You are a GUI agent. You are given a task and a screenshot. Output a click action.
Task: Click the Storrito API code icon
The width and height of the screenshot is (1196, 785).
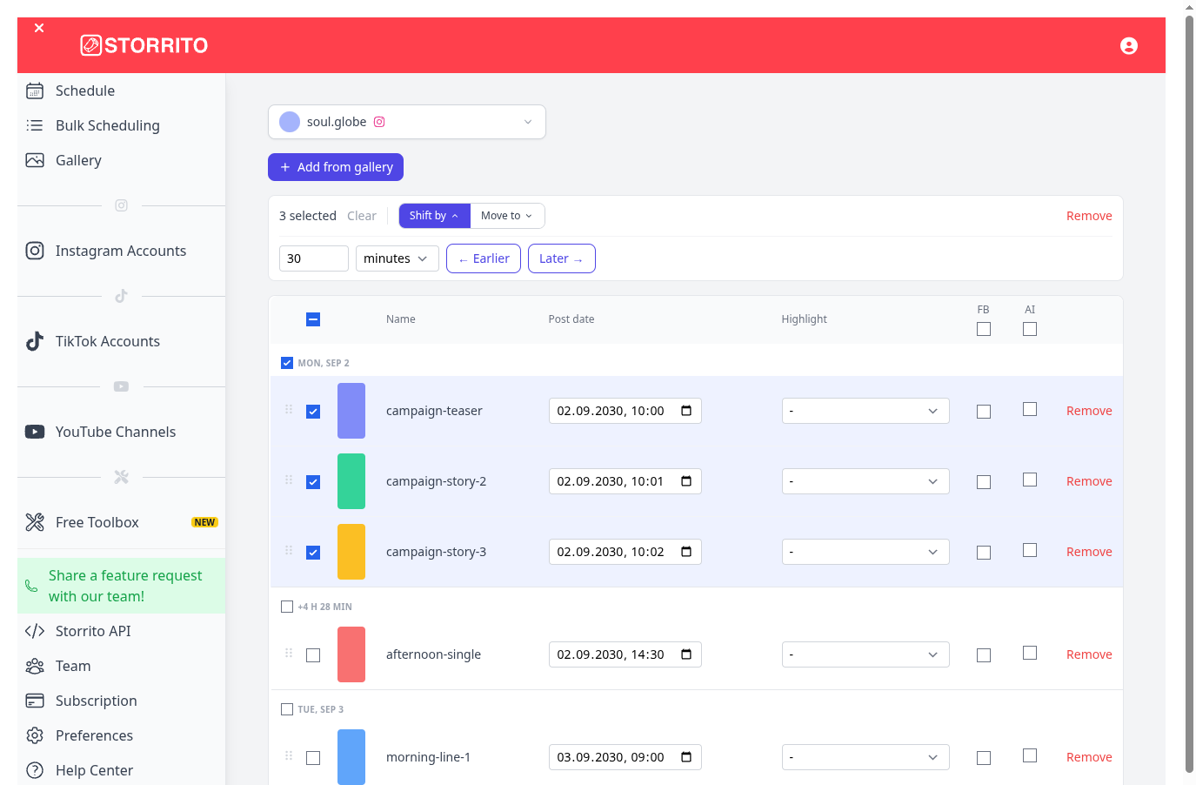pyautogui.click(x=35, y=631)
